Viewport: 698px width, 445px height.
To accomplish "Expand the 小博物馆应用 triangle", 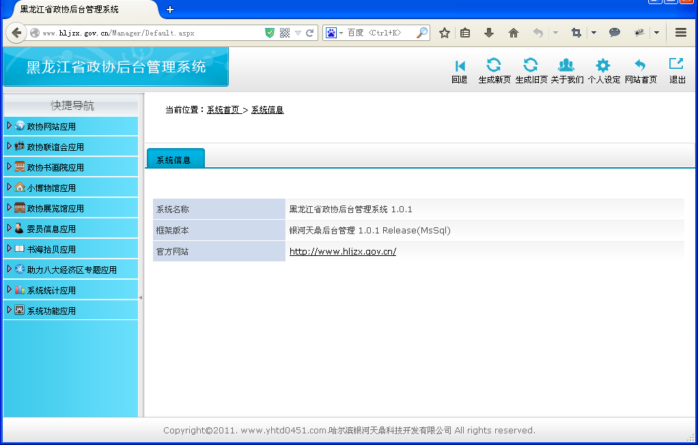I will 10,187.
